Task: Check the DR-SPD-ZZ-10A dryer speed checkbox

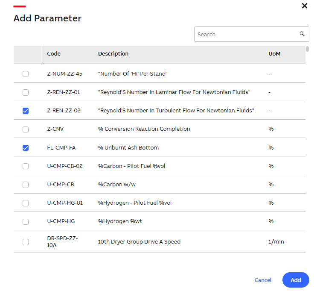Action: [26, 242]
